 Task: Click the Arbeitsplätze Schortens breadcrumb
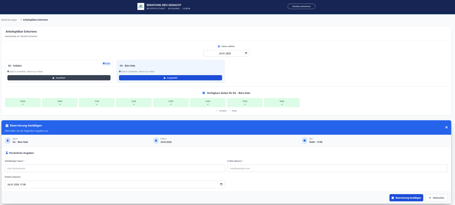click(35, 20)
